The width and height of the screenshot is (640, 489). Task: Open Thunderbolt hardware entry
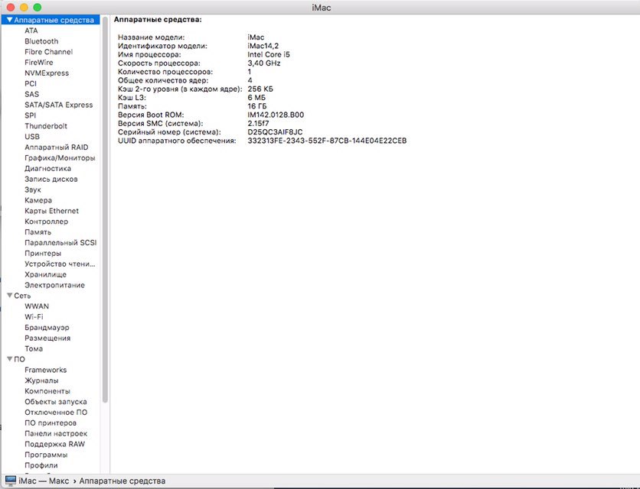point(46,126)
